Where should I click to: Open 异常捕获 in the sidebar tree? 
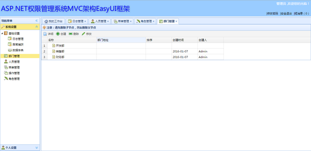18,45
